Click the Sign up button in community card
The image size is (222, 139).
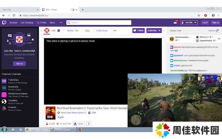coord(19,64)
